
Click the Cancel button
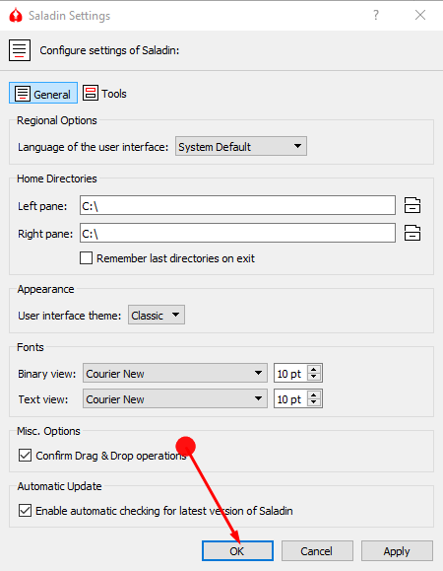pyautogui.click(x=317, y=551)
